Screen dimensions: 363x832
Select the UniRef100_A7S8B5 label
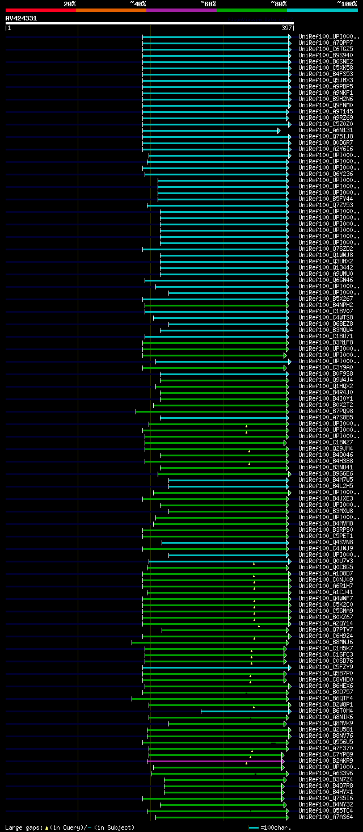point(326,418)
